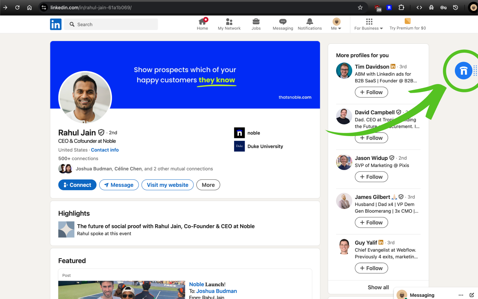This screenshot has width=478, height=299.
Task: Click the LinkedIn logo icon
Action: pos(56,24)
